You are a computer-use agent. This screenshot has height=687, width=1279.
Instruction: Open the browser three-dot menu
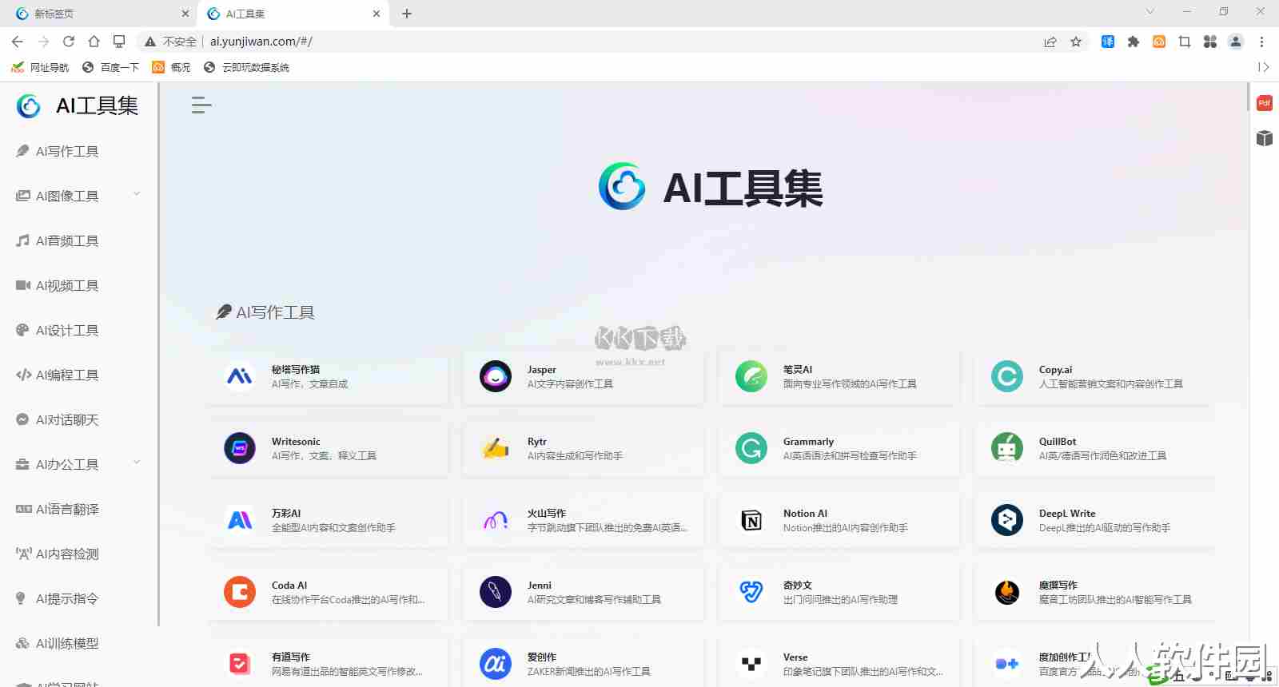tap(1261, 42)
